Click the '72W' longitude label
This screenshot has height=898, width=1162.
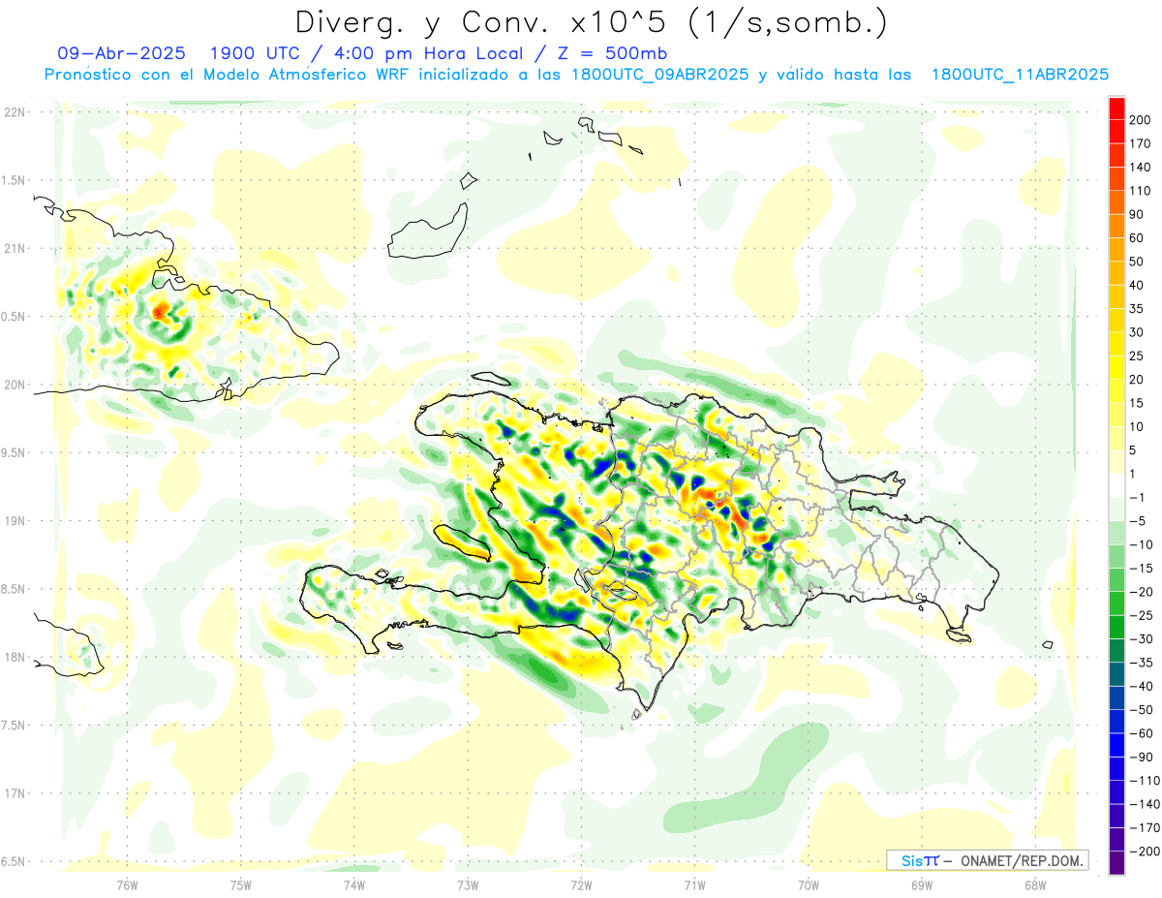pos(581,884)
